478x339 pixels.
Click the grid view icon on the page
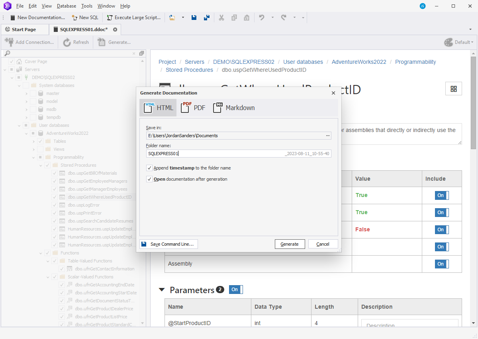453,89
